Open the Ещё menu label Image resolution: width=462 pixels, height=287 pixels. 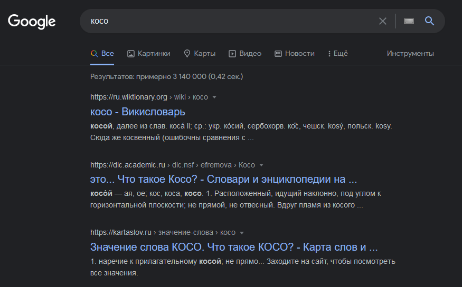click(341, 54)
